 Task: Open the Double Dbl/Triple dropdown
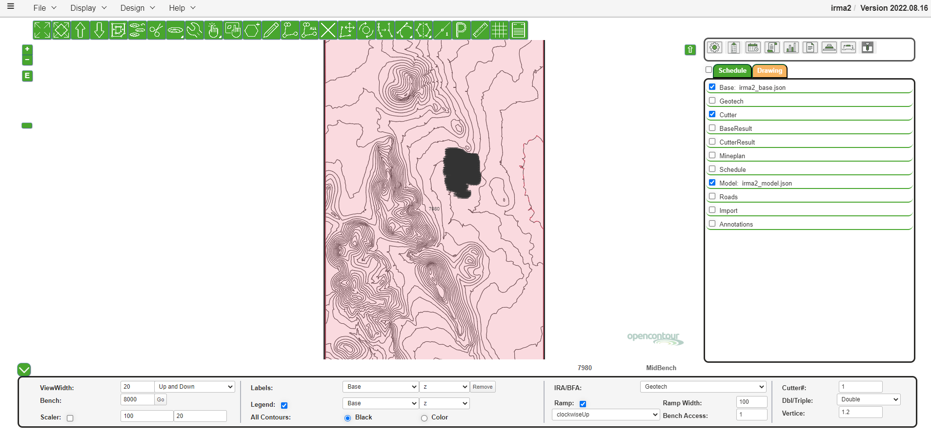[869, 399]
